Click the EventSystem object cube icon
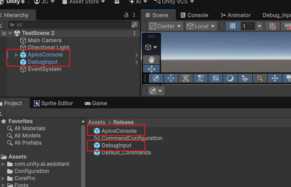 click(x=23, y=69)
